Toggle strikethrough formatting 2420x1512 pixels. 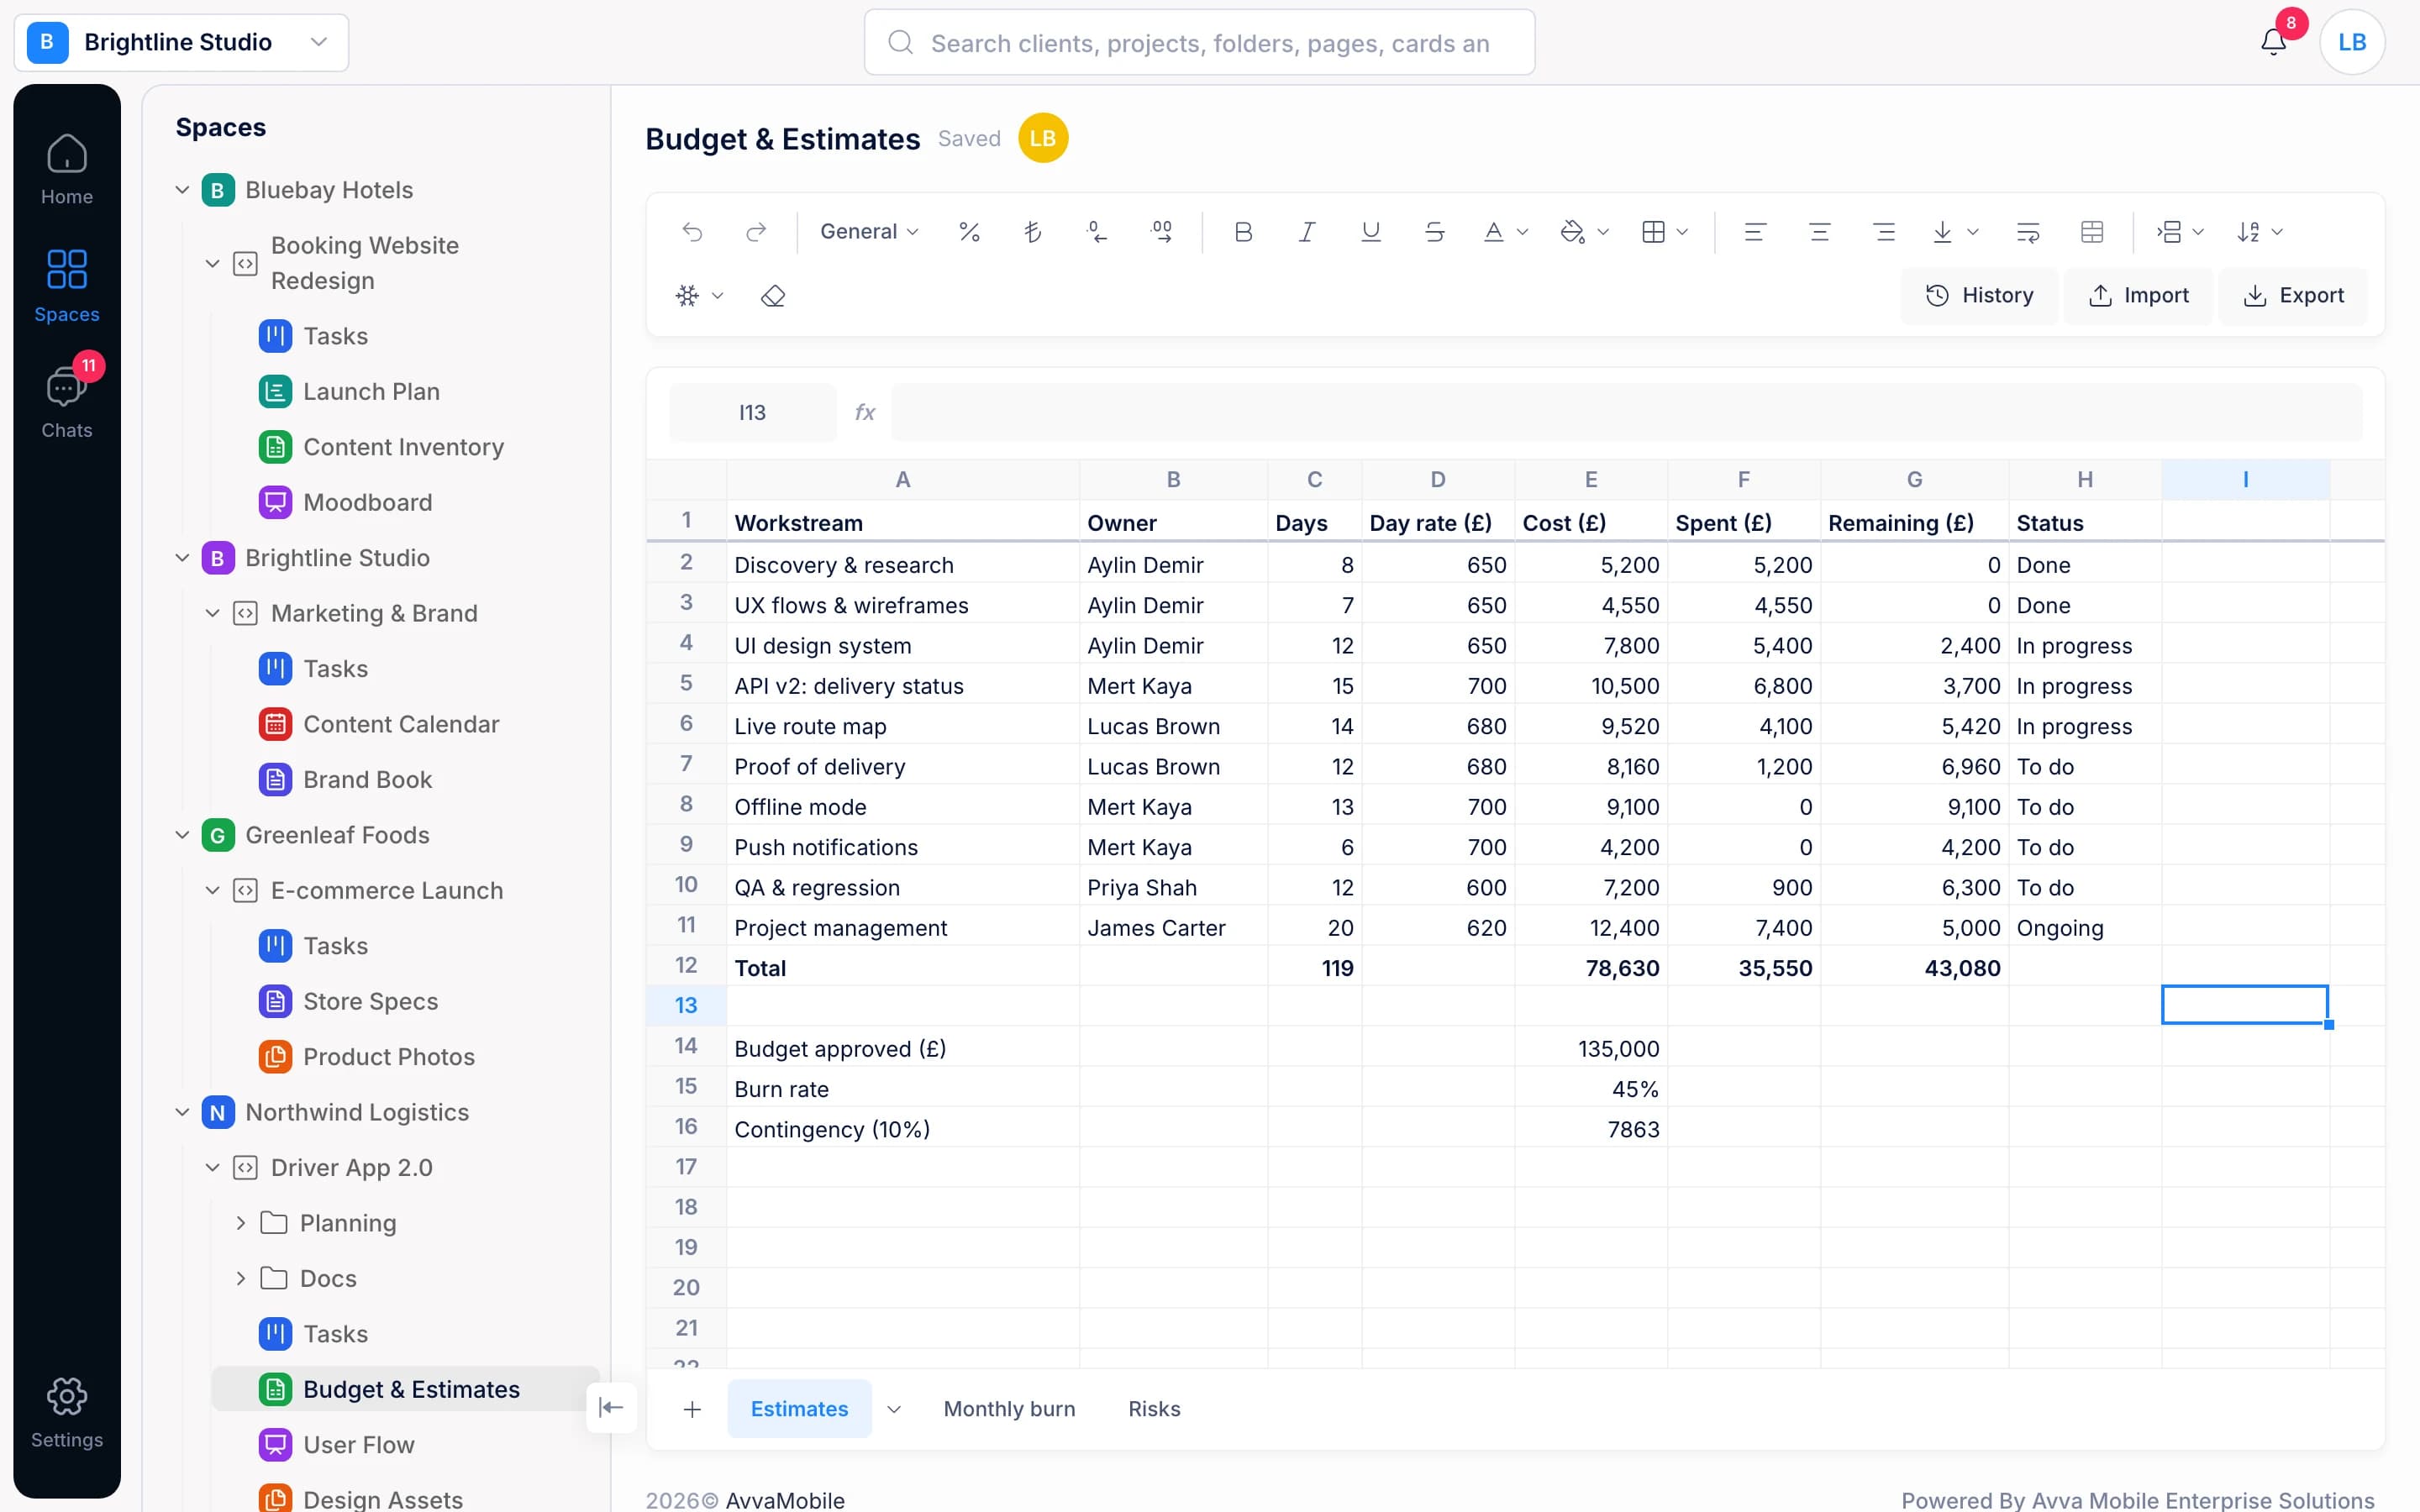[1434, 232]
